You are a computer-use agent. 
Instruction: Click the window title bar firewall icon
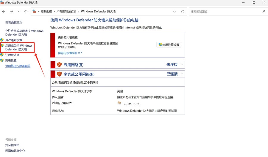pos(2,3)
